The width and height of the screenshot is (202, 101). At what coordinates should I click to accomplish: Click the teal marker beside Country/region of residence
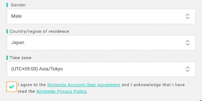tap(7, 31)
